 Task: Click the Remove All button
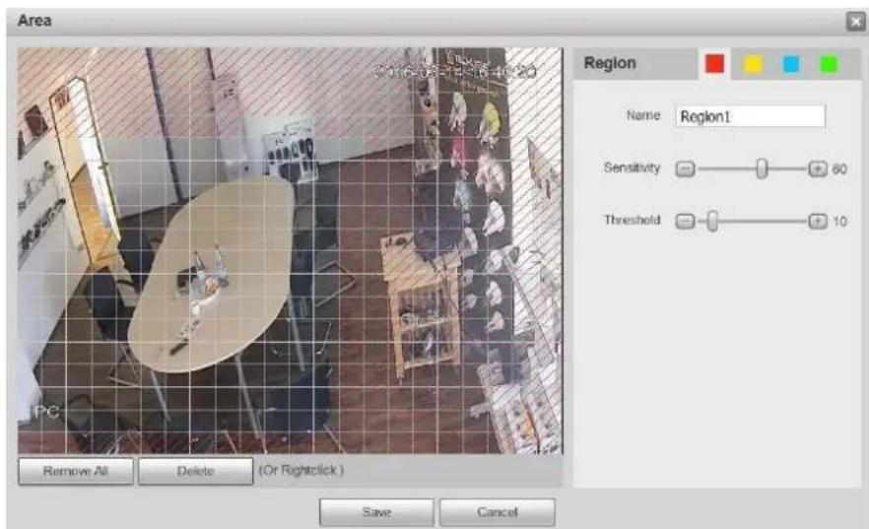(75, 471)
